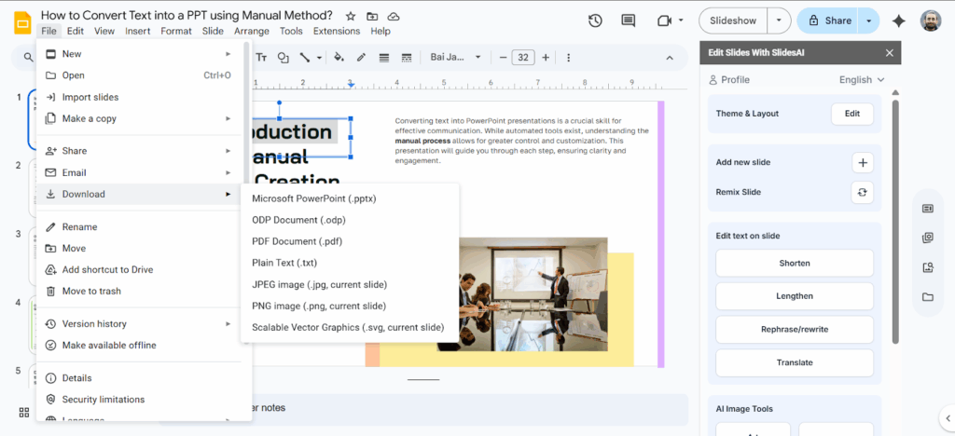Click the font size input field
This screenshot has width=955, height=436.
524,58
